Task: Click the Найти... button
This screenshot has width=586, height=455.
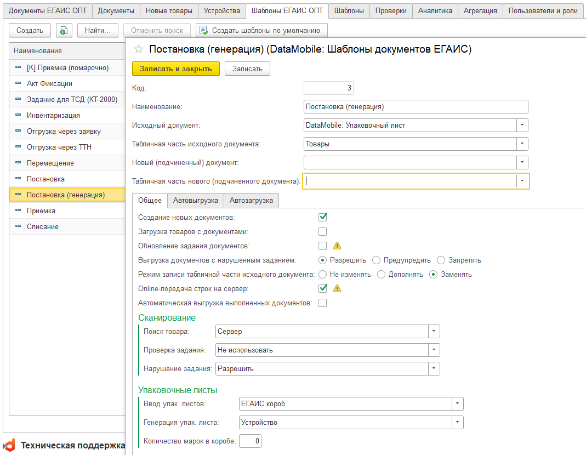Action: (98, 30)
